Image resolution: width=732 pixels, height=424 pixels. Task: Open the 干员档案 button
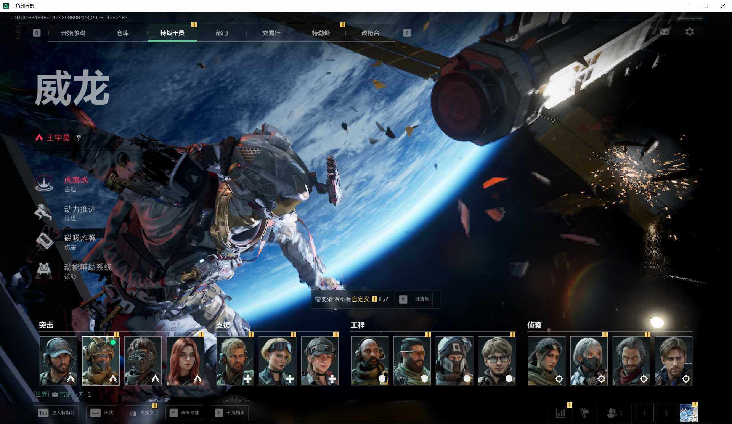[230, 413]
